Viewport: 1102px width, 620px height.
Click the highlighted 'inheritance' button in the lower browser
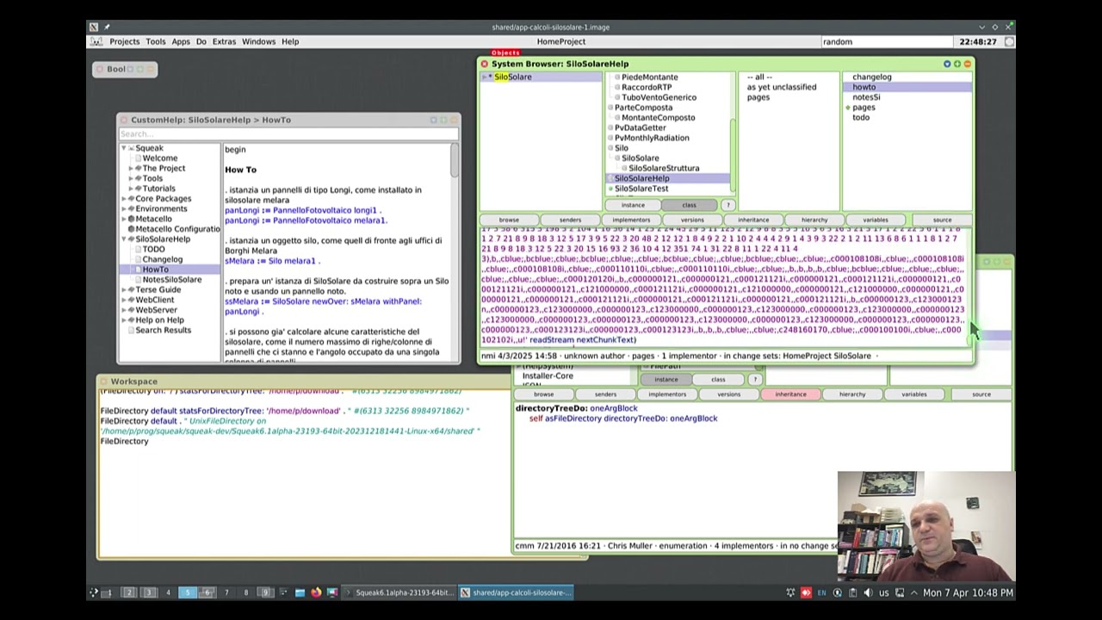[790, 394]
